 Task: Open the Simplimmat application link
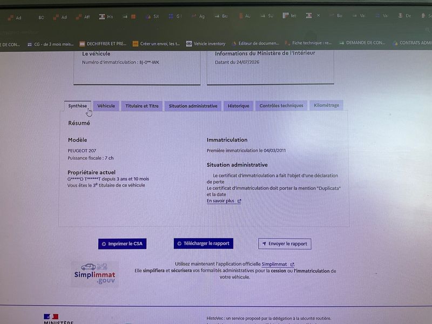tap(278, 264)
